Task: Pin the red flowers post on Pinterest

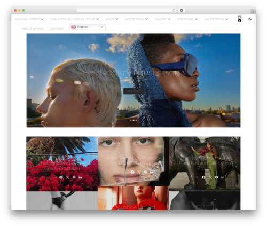Action: coord(74,177)
